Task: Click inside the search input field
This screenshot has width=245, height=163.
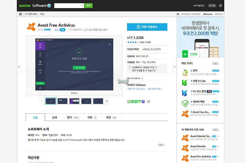Action: point(67,6)
